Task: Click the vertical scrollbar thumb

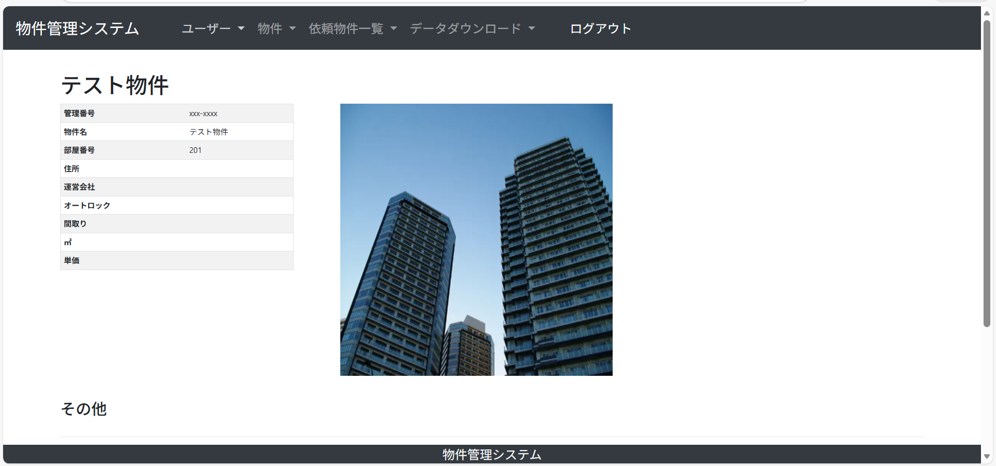Action: 987,174
